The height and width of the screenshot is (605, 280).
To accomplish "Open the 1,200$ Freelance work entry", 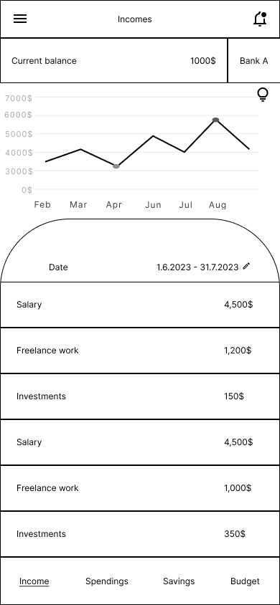I will click(x=140, y=351).
